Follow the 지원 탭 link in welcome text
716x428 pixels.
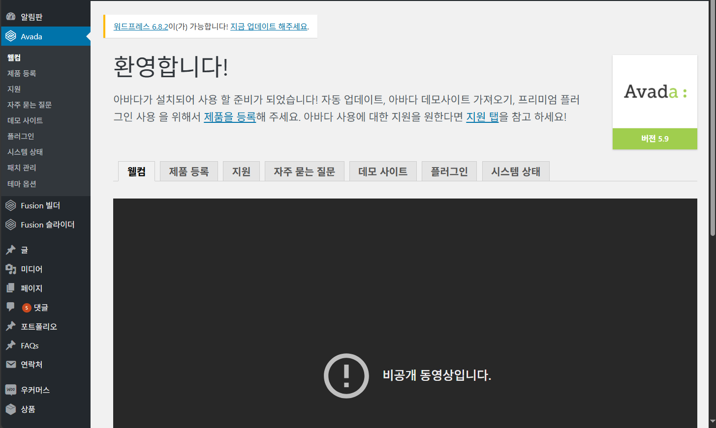[x=483, y=117]
